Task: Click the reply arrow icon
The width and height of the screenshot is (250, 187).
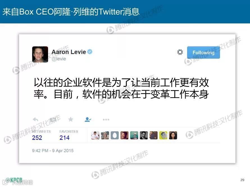Action: coord(35,119)
